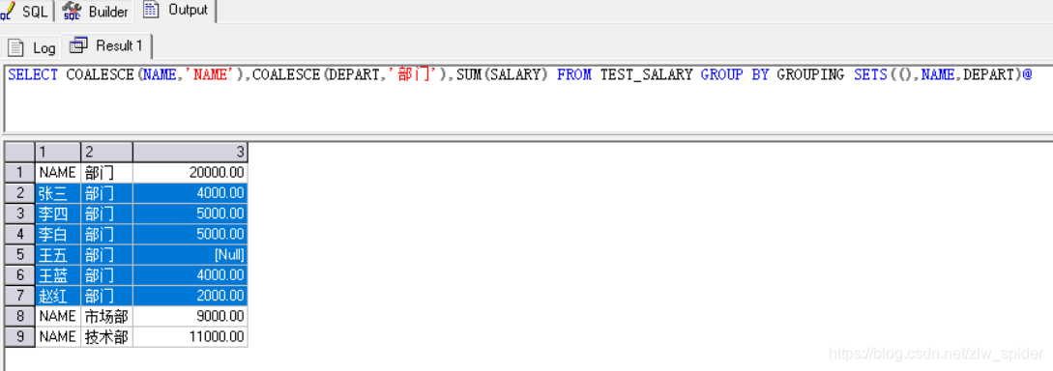Select column header 3
Screen dimensions: 1053x371
tap(190, 152)
